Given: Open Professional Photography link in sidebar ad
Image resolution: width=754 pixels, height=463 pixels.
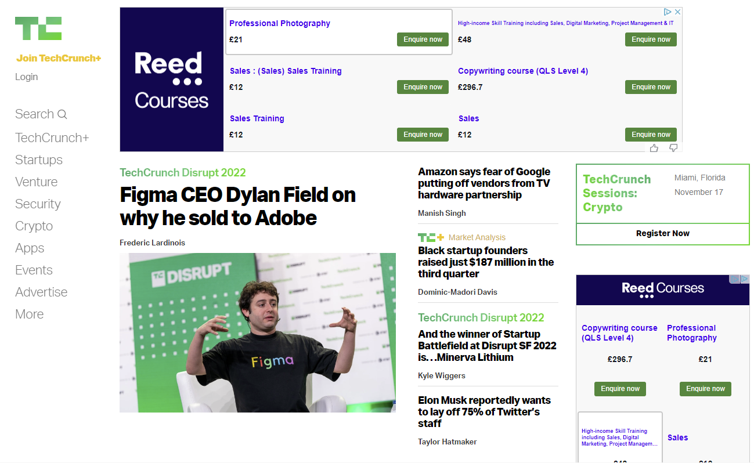Looking at the screenshot, I should pyautogui.click(x=691, y=332).
